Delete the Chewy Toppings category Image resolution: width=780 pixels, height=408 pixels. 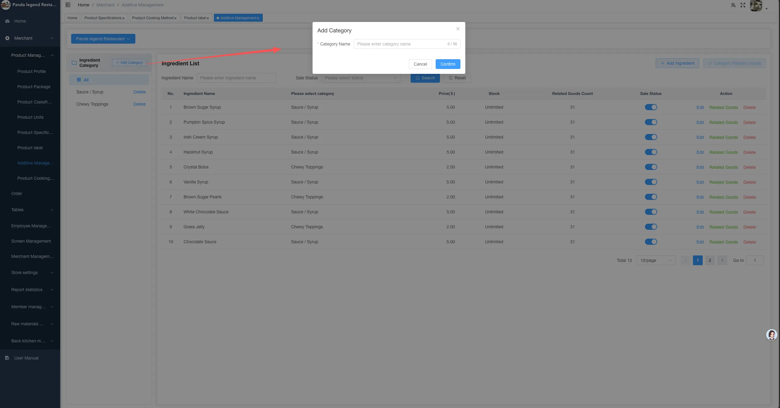[139, 104]
